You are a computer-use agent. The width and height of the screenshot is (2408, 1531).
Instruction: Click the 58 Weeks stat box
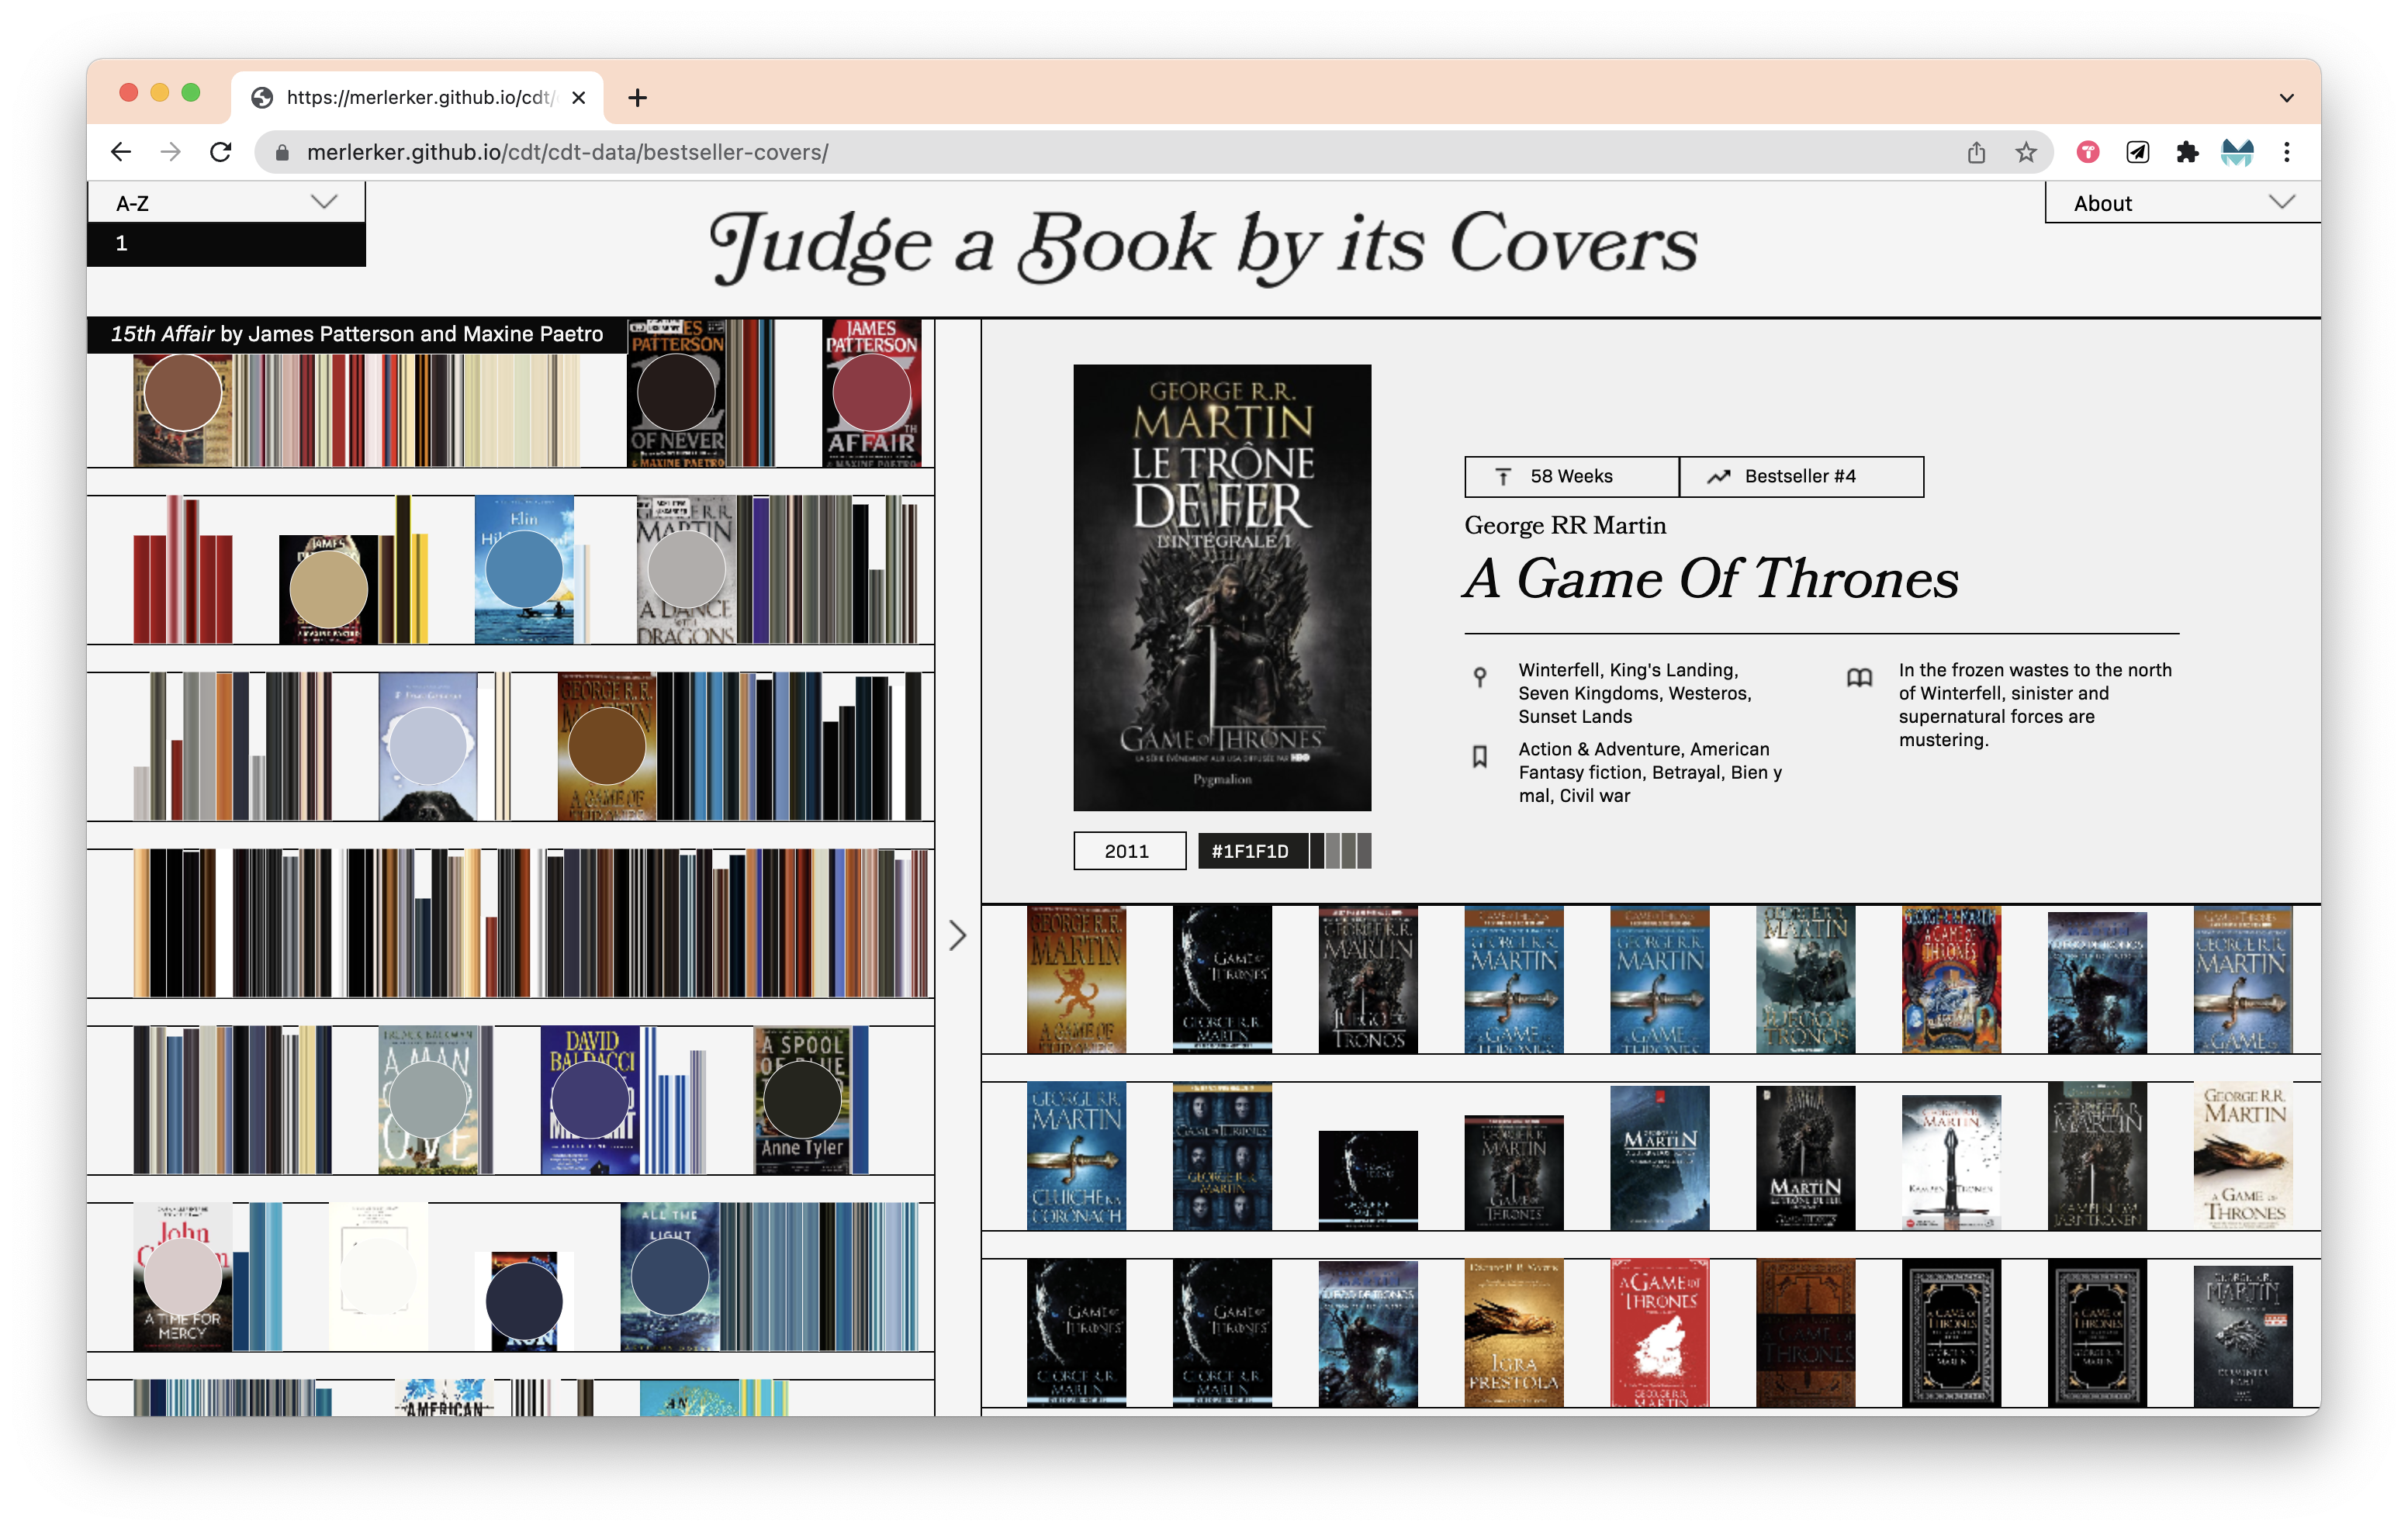point(1571,476)
